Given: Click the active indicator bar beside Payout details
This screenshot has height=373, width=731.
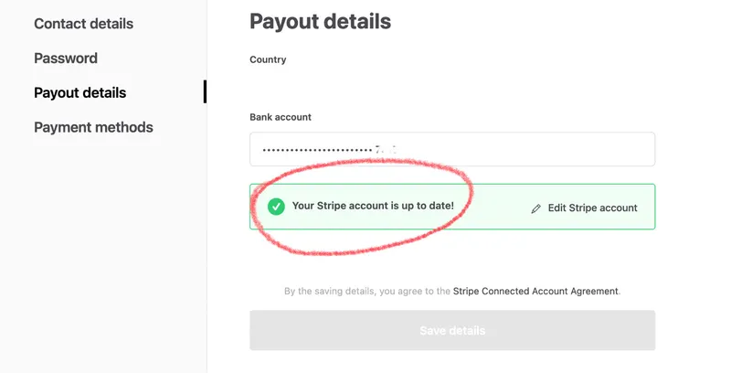Looking at the screenshot, I should click(x=205, y=91).
